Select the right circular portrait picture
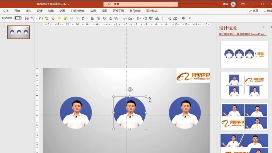 (x=185, y=112)
